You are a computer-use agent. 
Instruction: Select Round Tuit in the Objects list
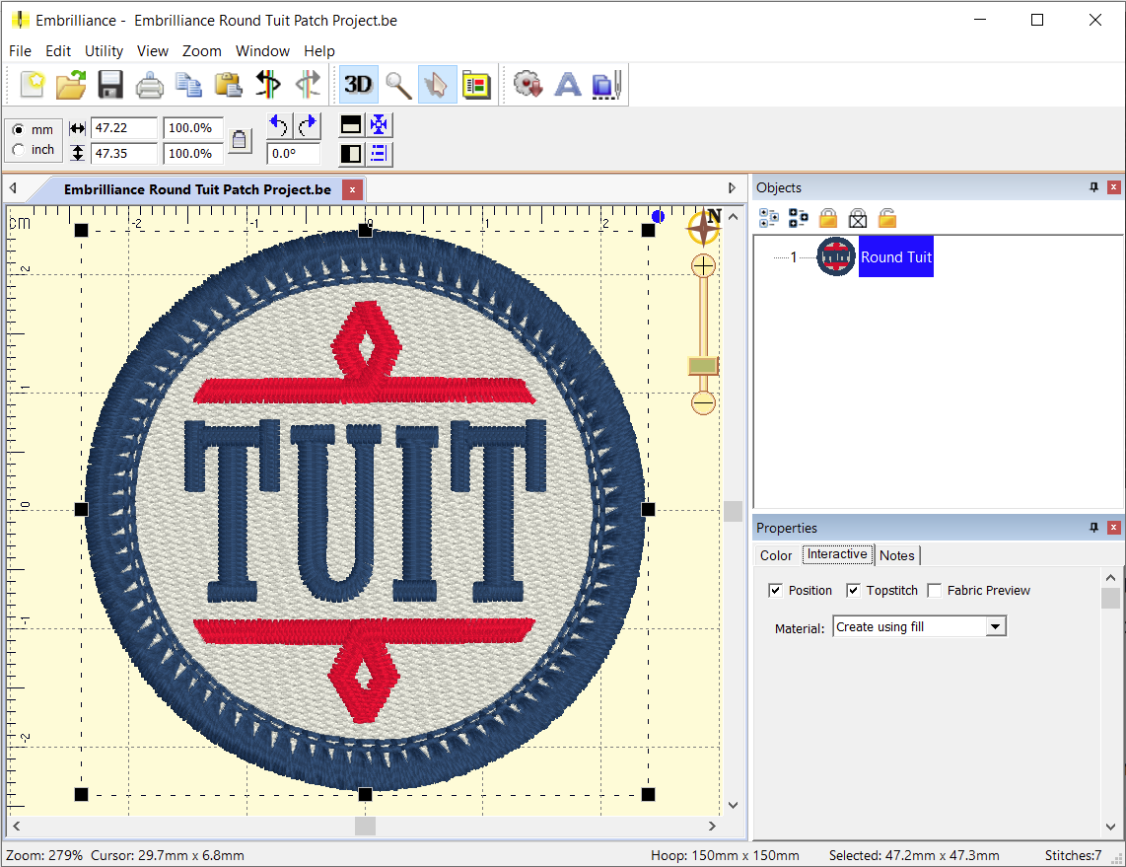[x=895, y=257]
